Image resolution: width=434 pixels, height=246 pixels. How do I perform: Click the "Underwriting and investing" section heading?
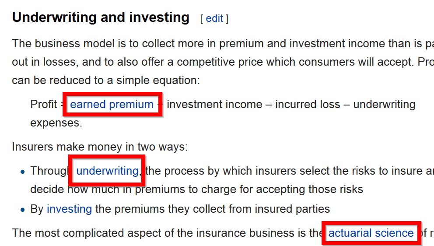pos(101,18)
